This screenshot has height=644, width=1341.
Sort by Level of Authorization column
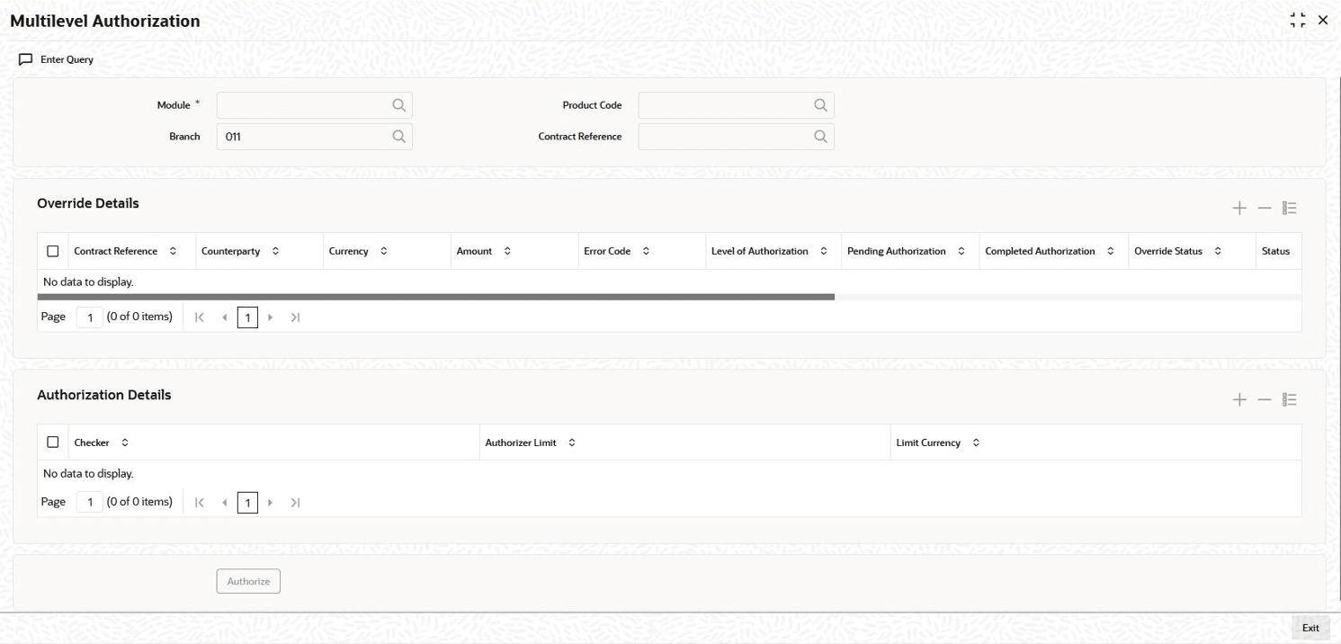point(824,251)
